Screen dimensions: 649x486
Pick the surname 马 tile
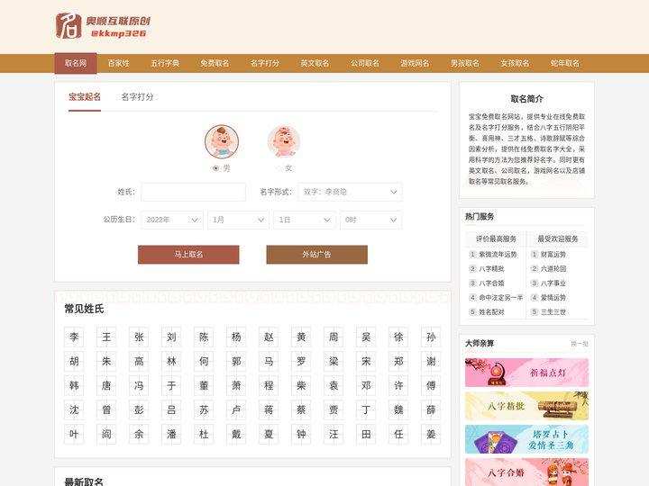pyautogui.click(x=269, y=361)
